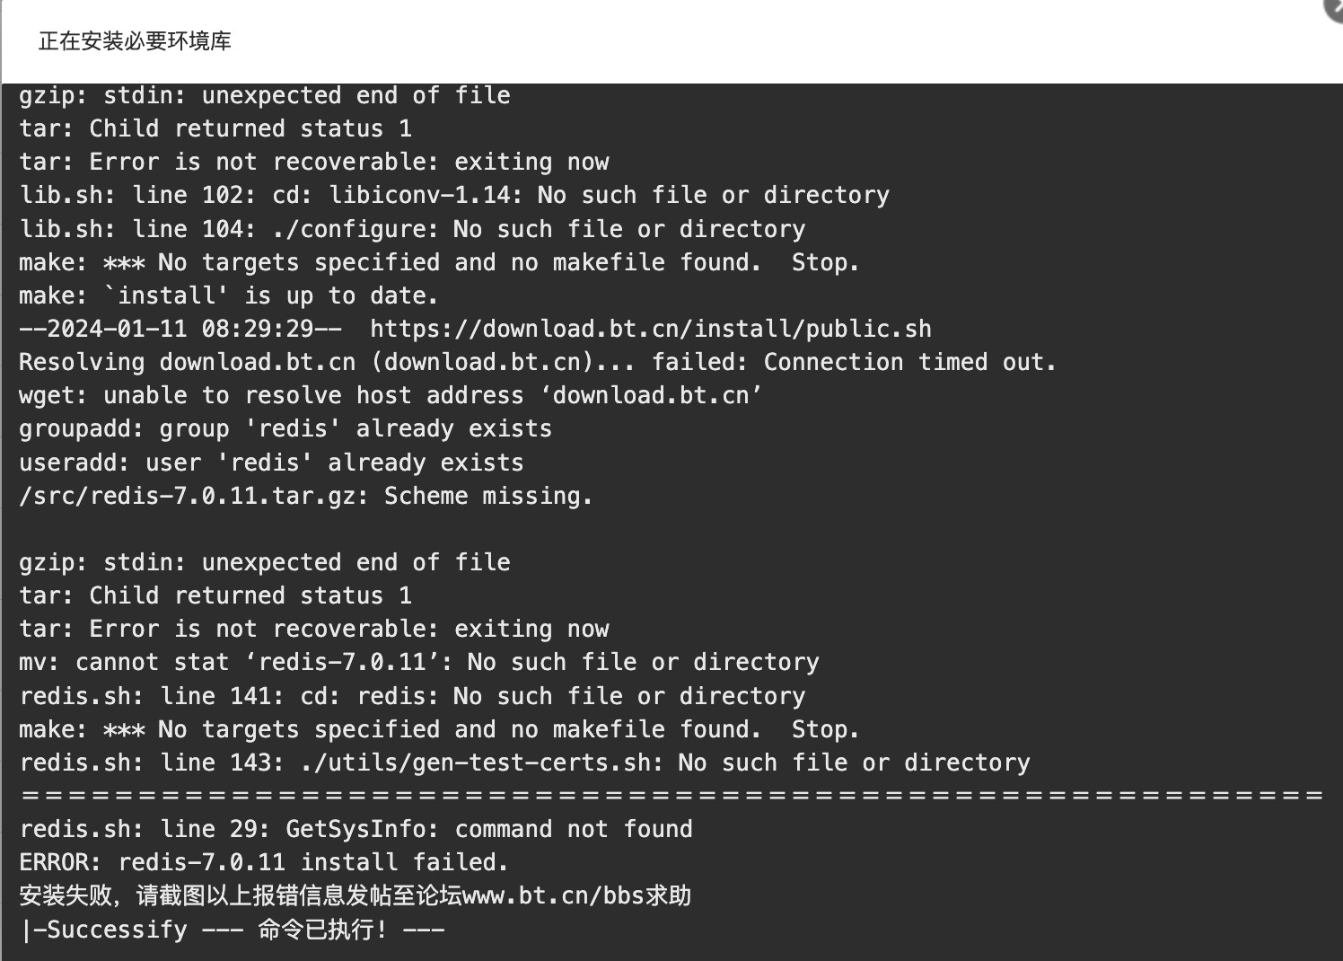The height and width of the screenshot is (961, 1343).
Task: Select the useradd user 'redis' already exists line
Action: click(271, 463)
